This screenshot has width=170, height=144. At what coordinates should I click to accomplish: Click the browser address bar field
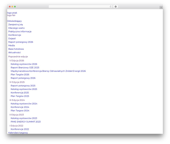click(x=80, y=6)
